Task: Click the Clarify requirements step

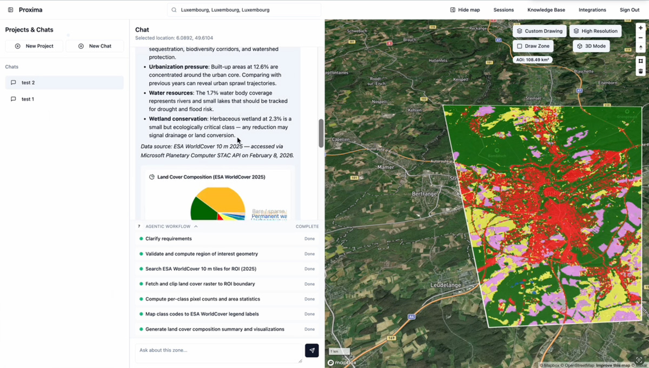Action: 227,238
